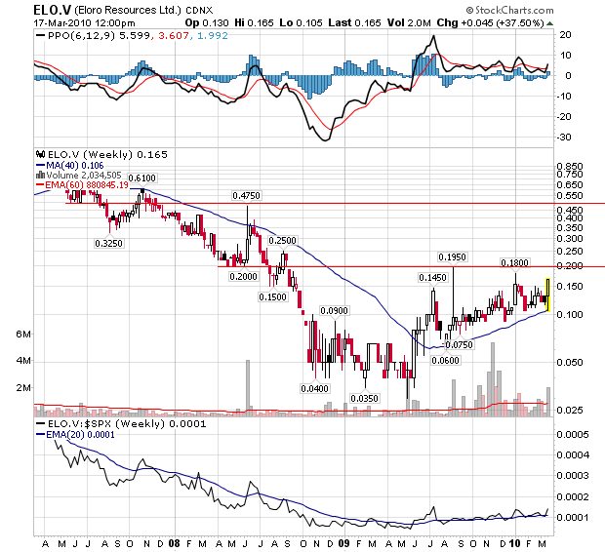
Task: Click the ELO.V:$SPX (Weekly) 0.0001 label
Action: 127,423
